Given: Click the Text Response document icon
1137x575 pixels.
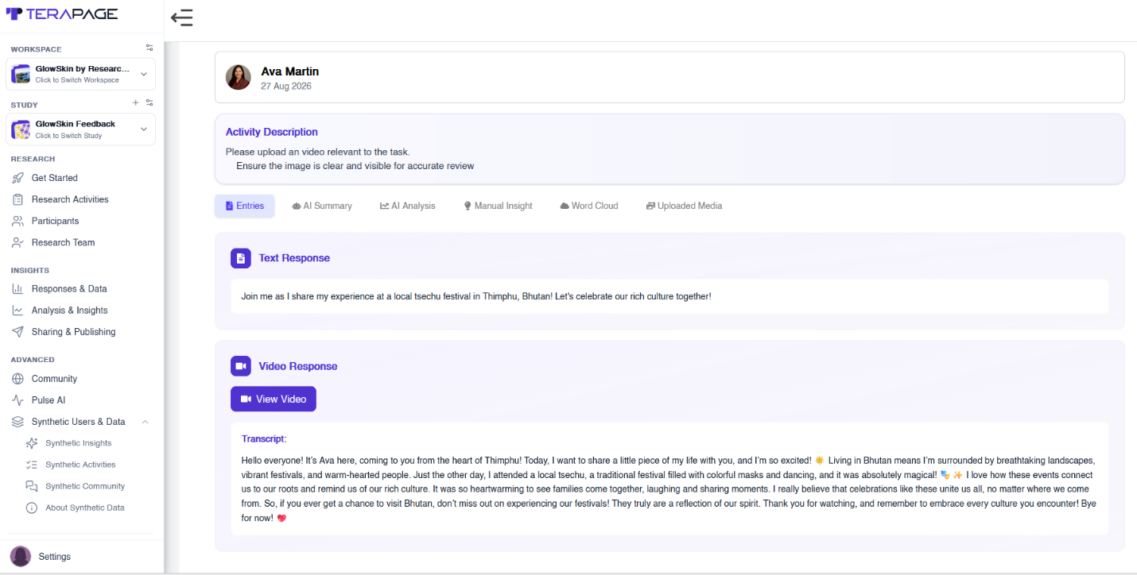Looking at the screenshot, I should pyautogui.click(x=241, y=258).
